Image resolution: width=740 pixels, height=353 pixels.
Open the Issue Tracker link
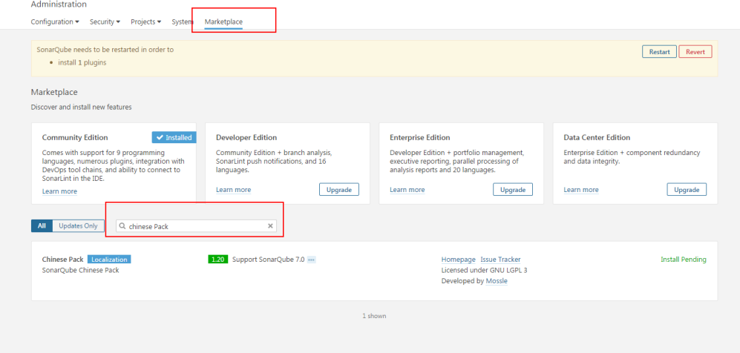point(501,260)
